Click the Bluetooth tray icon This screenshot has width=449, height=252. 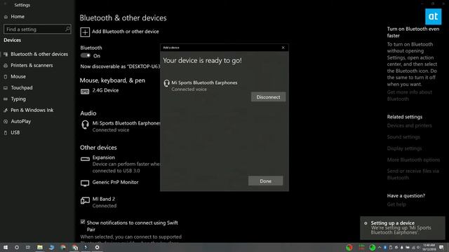coord(385,247)
